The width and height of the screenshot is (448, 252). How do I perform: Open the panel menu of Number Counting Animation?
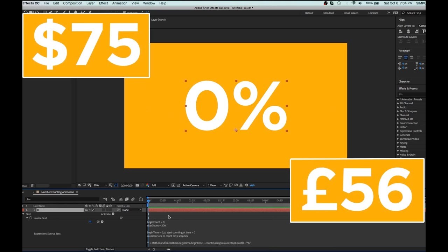(77, 192)
